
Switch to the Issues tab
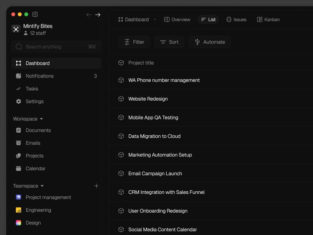tap(236, 19)
